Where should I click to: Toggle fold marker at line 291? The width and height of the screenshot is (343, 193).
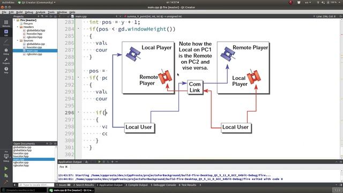click(x=78, y=77)
